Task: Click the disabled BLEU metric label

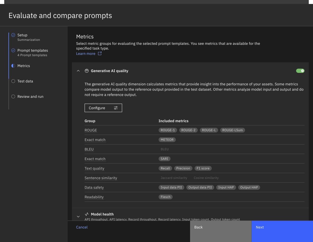Action: click(x=165, y=149)
